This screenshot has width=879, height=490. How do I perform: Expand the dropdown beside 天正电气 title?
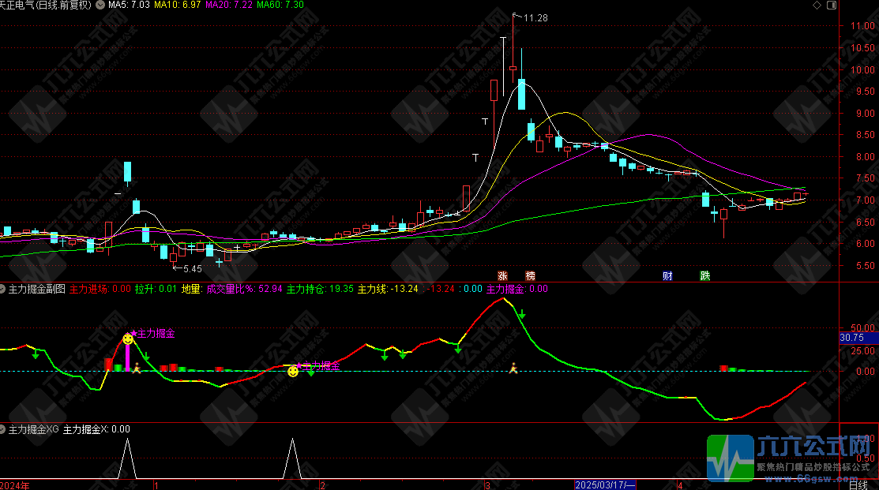(x=99, y=5)
